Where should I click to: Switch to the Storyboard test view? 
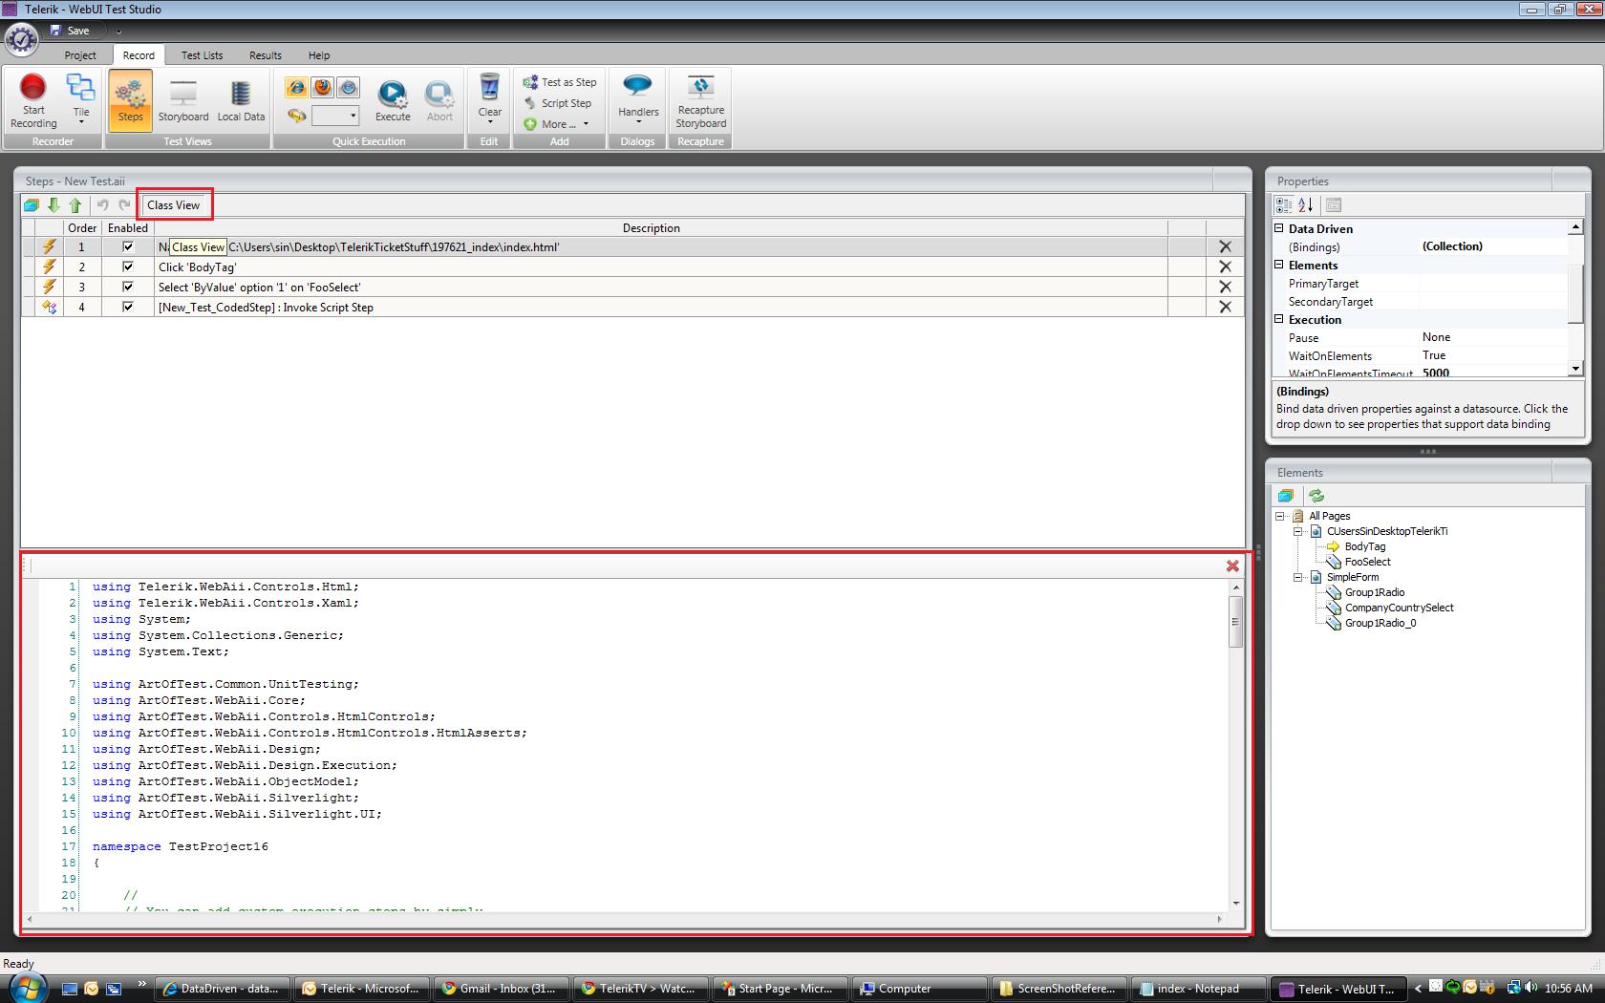(183, 100)
